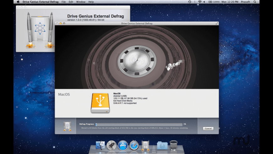Open the Prosoft user menu

[x=245, y=2]
